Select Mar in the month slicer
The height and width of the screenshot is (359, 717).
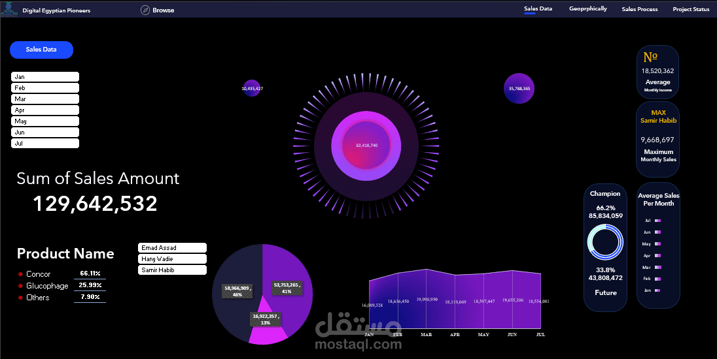tap(44, 99)
